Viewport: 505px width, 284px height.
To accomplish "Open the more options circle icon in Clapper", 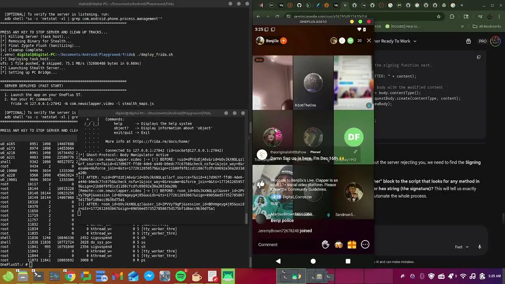I will pyautogui.click(x=365, y=245).
